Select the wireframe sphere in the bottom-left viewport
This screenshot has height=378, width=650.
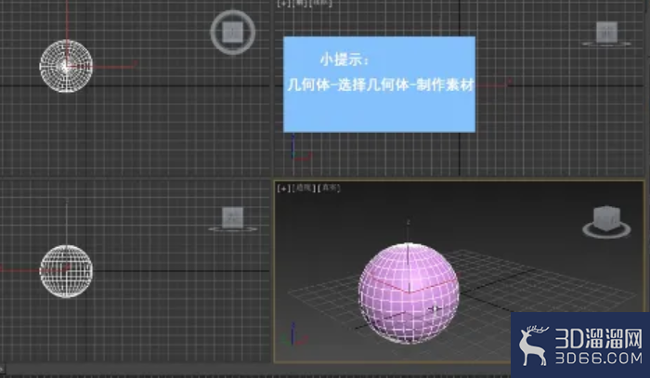click(66, 271)
